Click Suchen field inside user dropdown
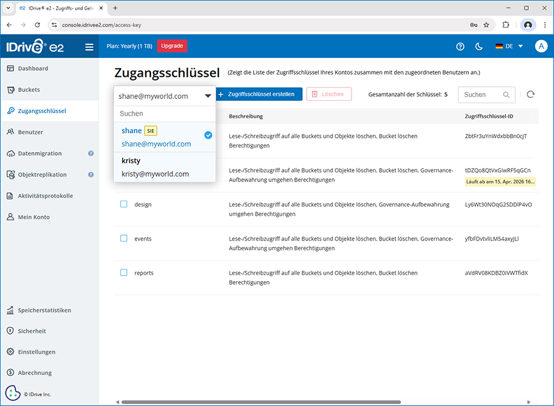 pos(164,114)
